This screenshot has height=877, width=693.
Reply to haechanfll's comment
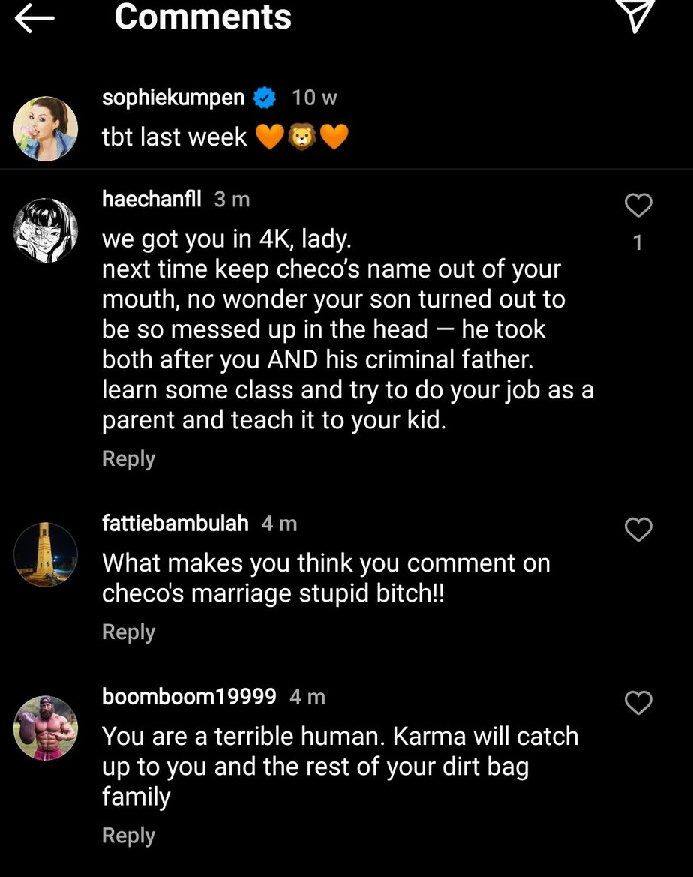point(128,459)
